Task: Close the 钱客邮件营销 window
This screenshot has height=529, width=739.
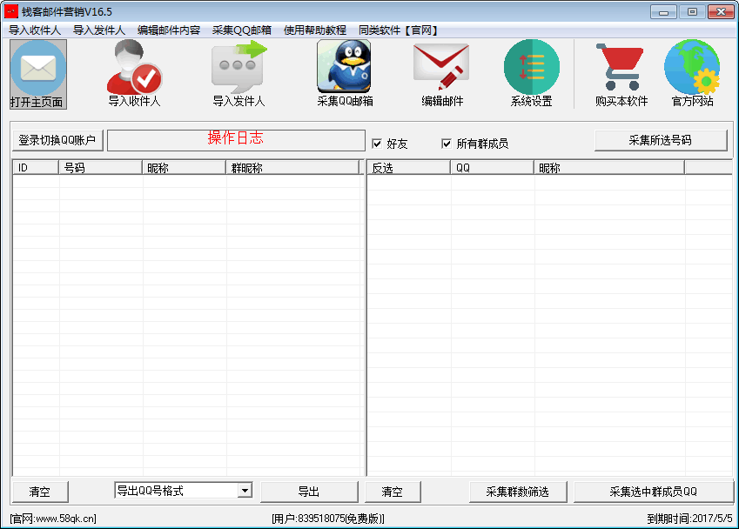Action: click(x=721, y=12)
